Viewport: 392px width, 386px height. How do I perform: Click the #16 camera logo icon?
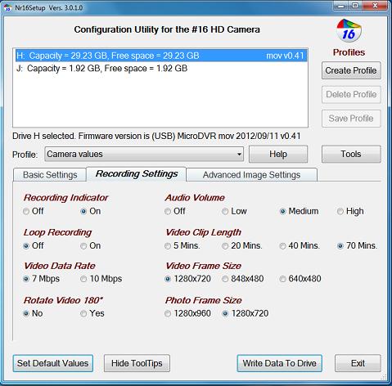coord(349,30)
